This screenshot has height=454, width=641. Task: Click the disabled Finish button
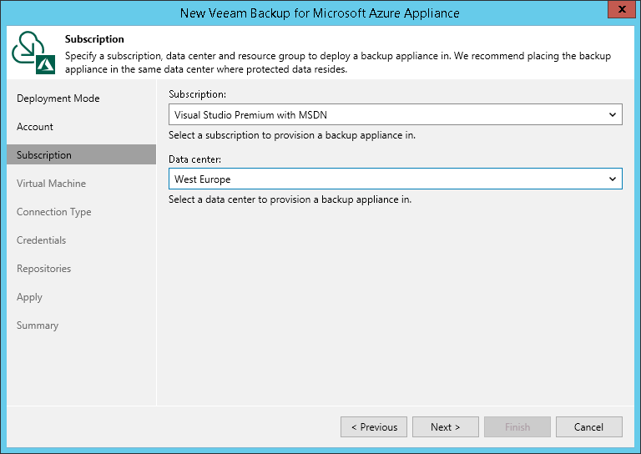point(517,427)
